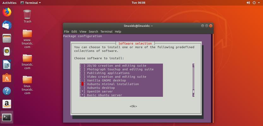Viewport: 263px width, 126px height.
Task: Click the 'Package configuration' text
Action: tap(82, 36)
